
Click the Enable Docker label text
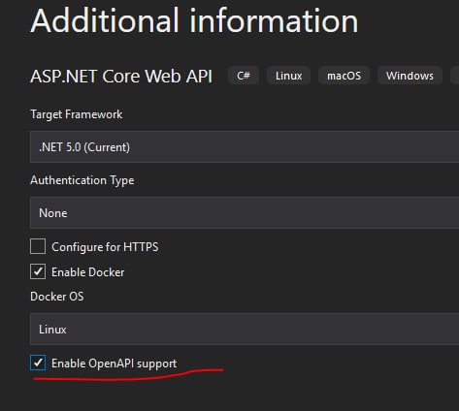click(88, 272)
